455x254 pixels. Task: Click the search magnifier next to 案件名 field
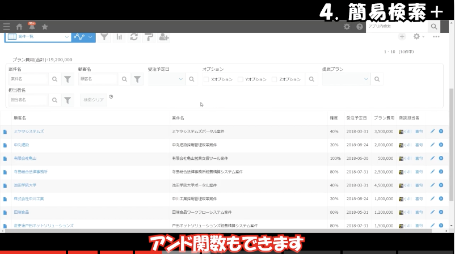[x=55, y=80]
